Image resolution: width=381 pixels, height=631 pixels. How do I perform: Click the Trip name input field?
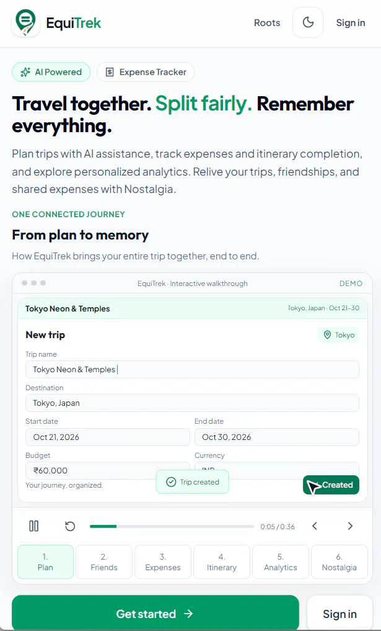tap(192, 369)
